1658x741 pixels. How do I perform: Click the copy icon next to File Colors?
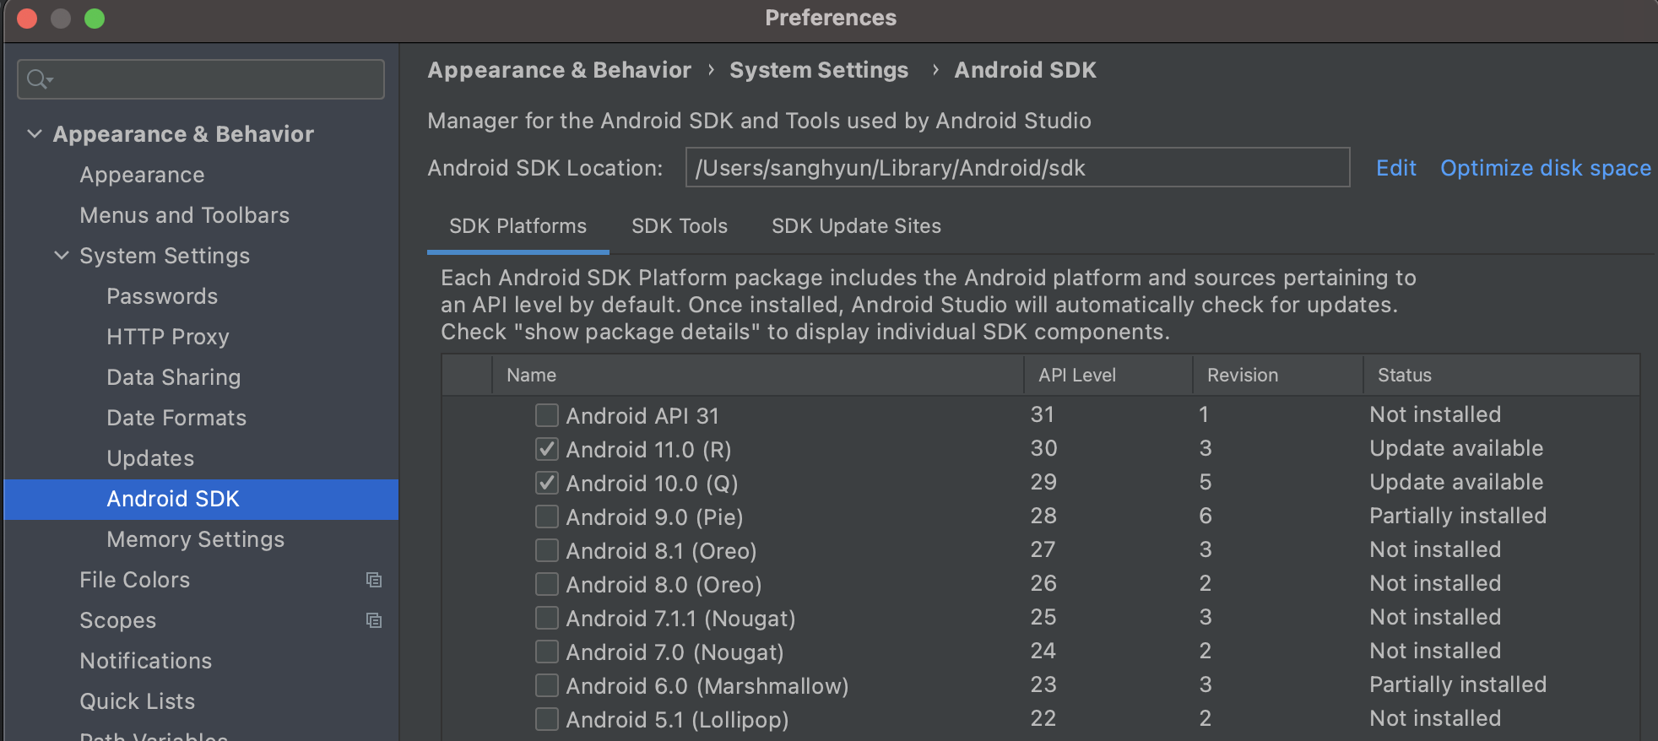374,580
